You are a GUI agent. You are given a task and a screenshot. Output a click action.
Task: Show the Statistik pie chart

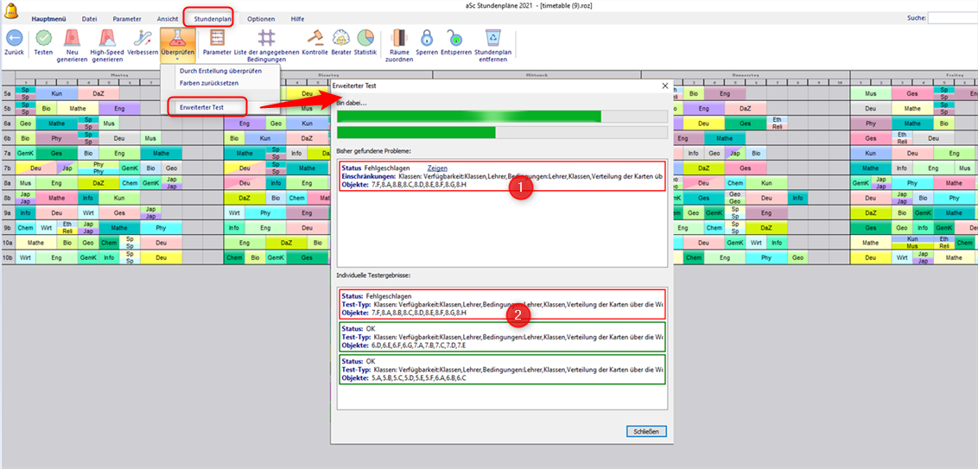click(365, 38)
